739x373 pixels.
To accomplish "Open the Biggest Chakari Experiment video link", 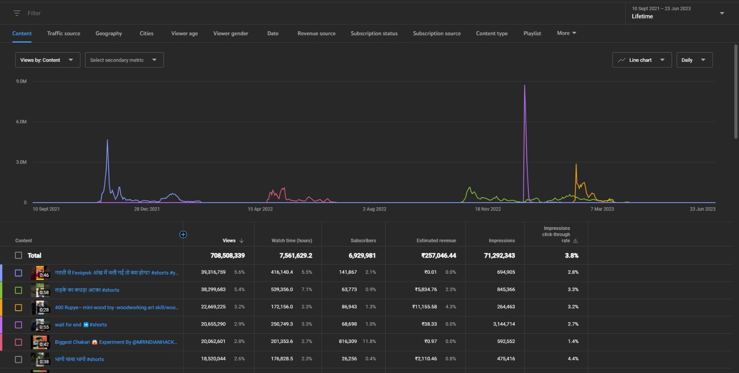I will [x=116, y=342].
